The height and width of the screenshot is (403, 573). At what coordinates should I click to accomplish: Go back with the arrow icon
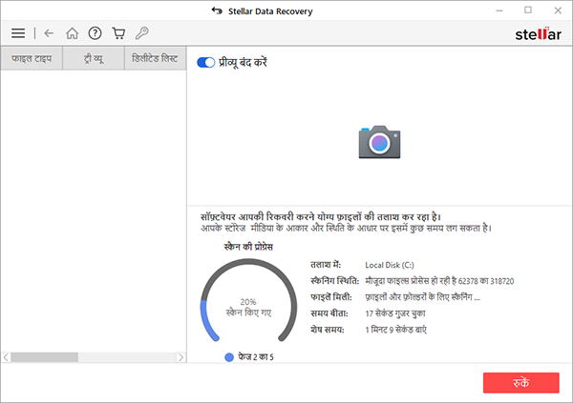pos(50,33)
